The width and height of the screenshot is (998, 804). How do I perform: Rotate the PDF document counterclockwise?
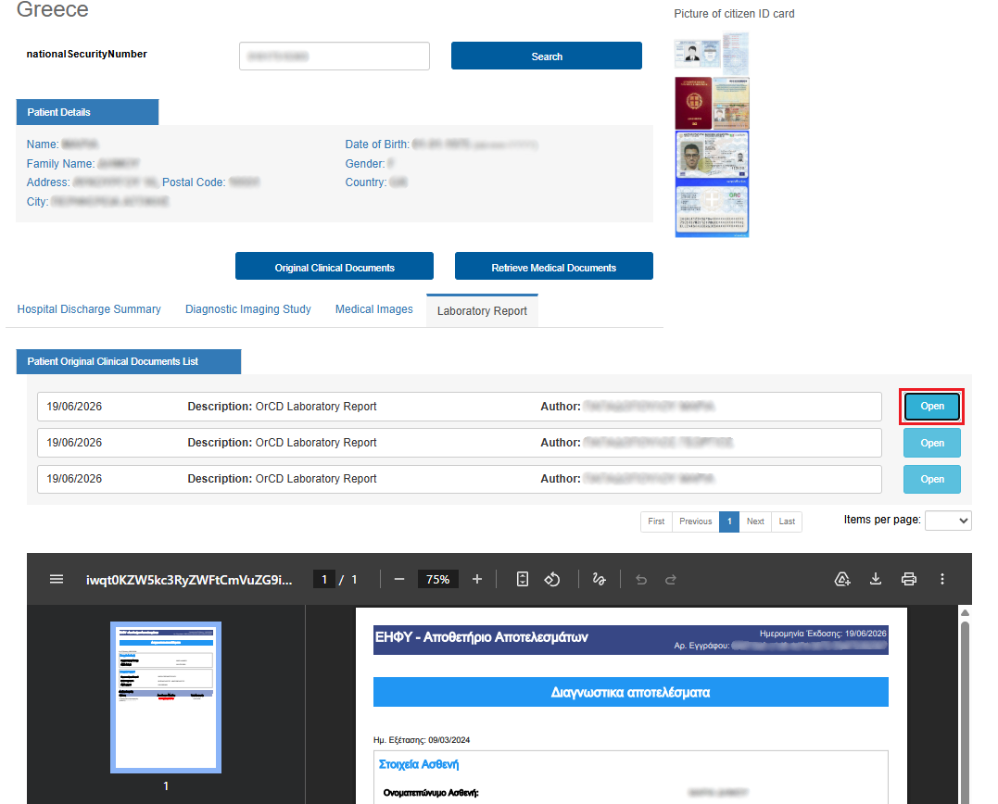tap(552, 580)
